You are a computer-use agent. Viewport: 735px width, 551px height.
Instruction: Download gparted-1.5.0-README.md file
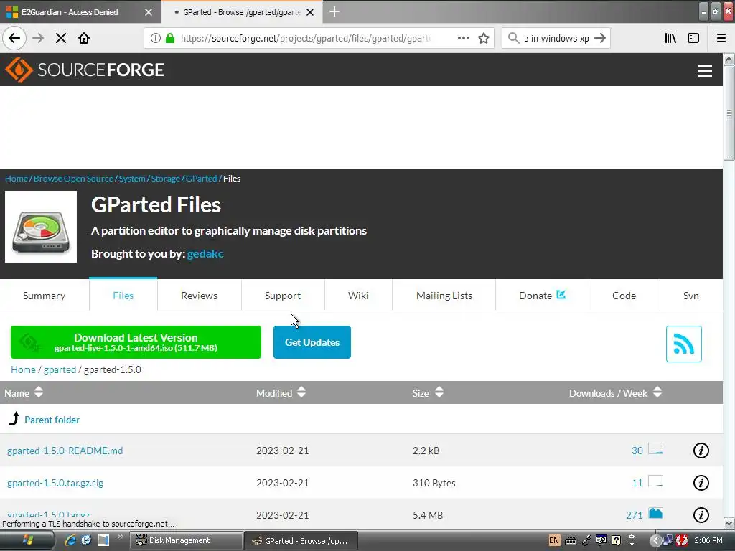pyautogui.click(x=65, y=451)
